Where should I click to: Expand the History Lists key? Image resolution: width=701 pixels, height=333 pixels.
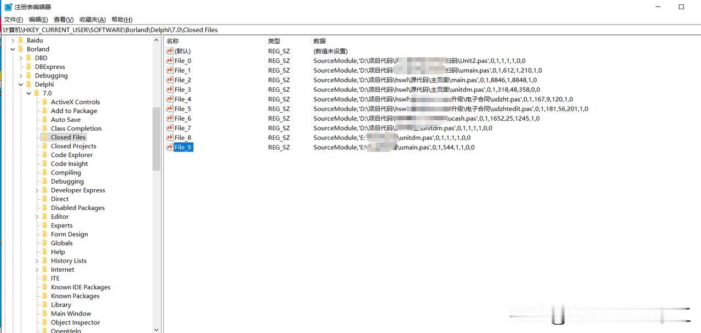37,261
